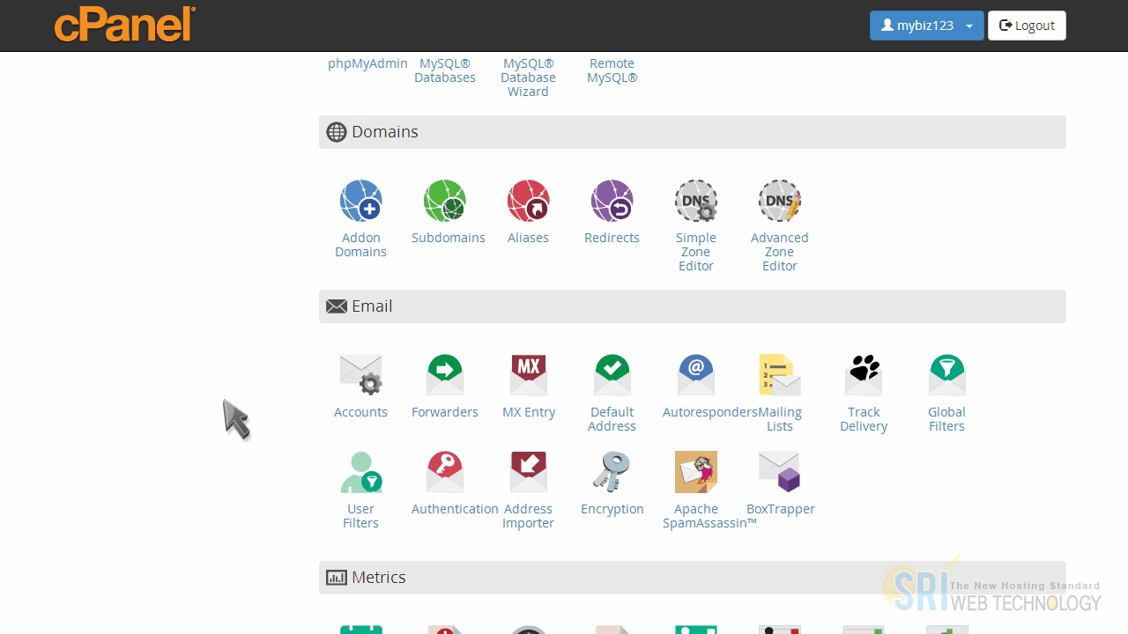Viewport: 1128px width, 634px height.
Task: Collapse the Domains section header
Action: 692,132
